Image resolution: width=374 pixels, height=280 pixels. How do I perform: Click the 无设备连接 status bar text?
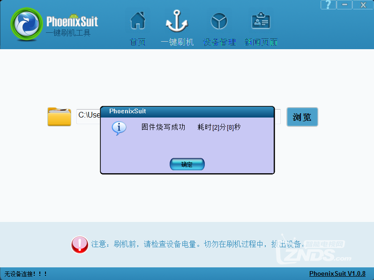coord(26,274)
